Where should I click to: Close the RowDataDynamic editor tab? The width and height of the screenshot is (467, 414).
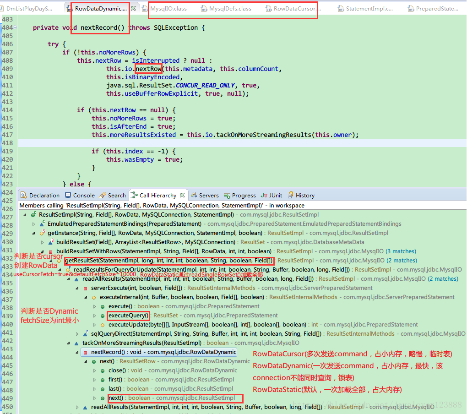133,8
